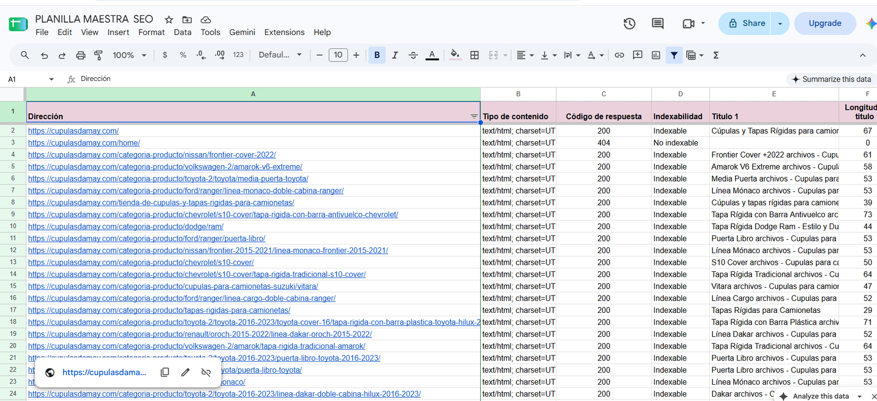Open the functions sigma menu

click(x=716, y=55)
